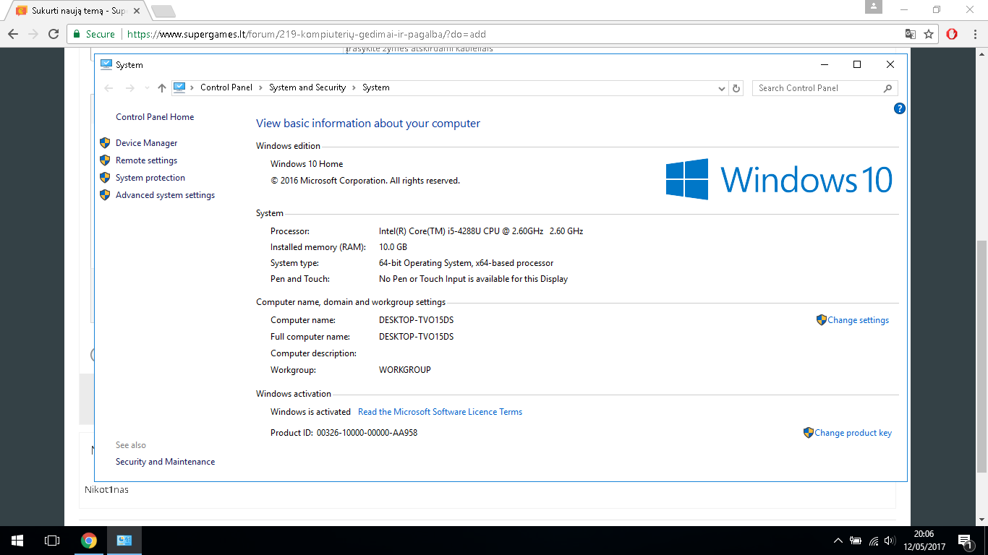
Task: Click the blue help question mark icon
Action: click(x=900, y=108)
